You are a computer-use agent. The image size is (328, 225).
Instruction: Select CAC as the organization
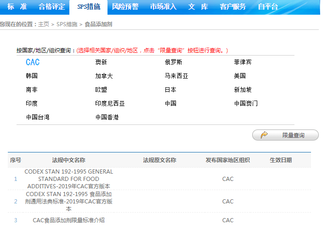33,62
